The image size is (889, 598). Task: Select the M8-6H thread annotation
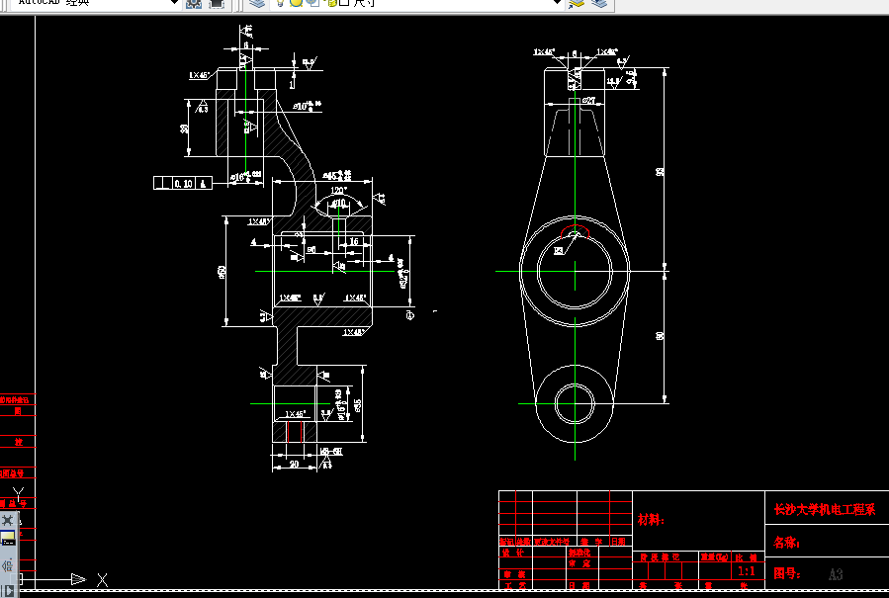tap(331, 452)
